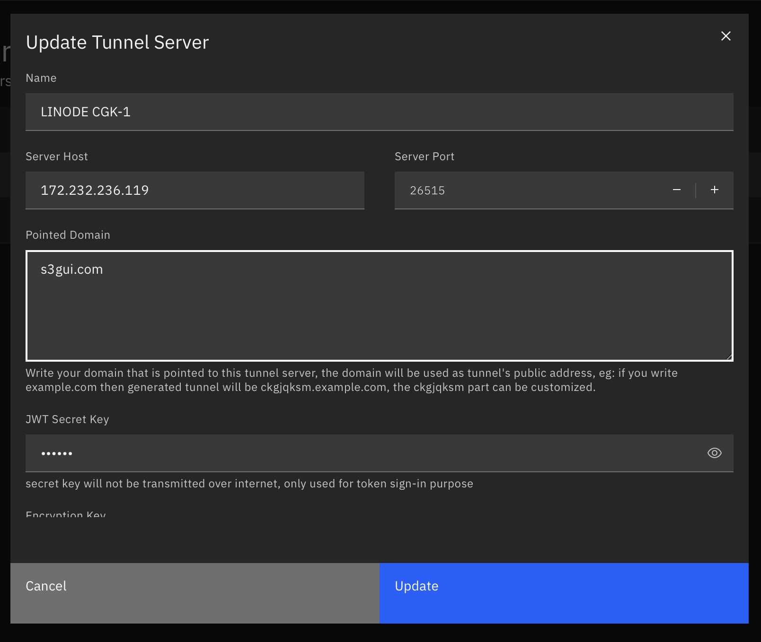Select the domain text s3gui.com
This screenshot has width=761, height=642.
(x=71, y=269)
